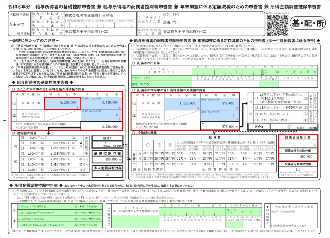The height and width of the screenshot is (238, 330).
Task: Click the 配偶者控除の額 field
Action: (x=298, y=143)
